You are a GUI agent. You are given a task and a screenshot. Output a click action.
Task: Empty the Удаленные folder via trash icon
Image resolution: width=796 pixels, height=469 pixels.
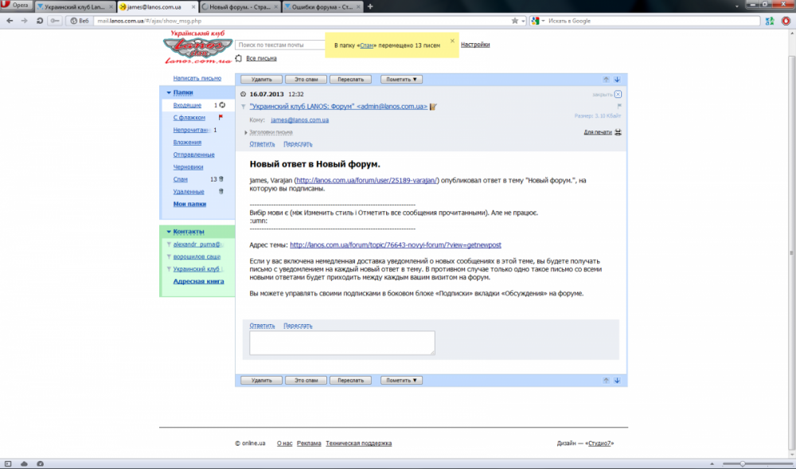[x=221, y=192]
